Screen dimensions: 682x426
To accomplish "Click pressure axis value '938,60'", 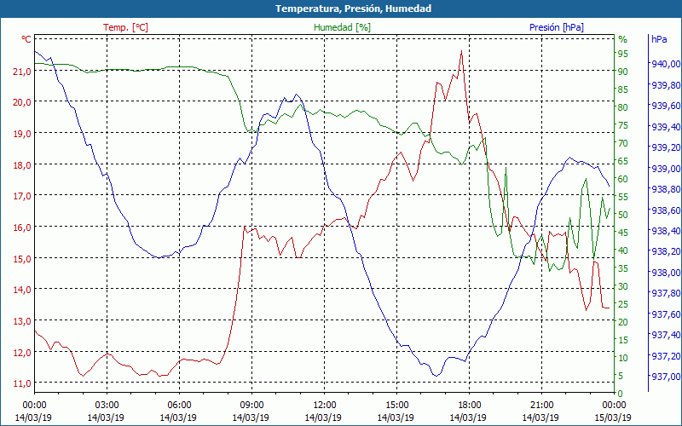I will (x=665, y=210).
